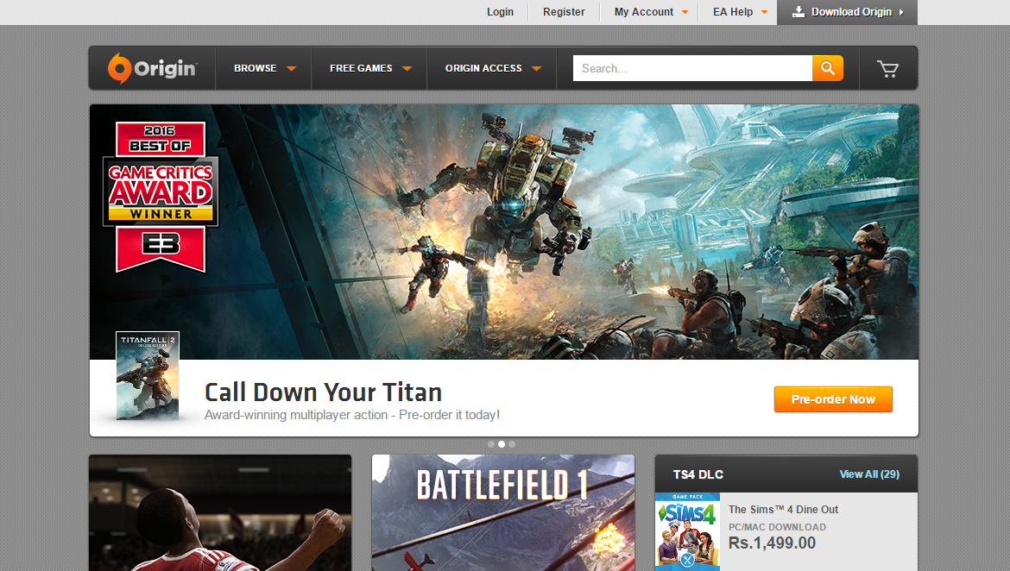1010x571 pixels.
Task: Open My Account link
Action: pos(643,12)
